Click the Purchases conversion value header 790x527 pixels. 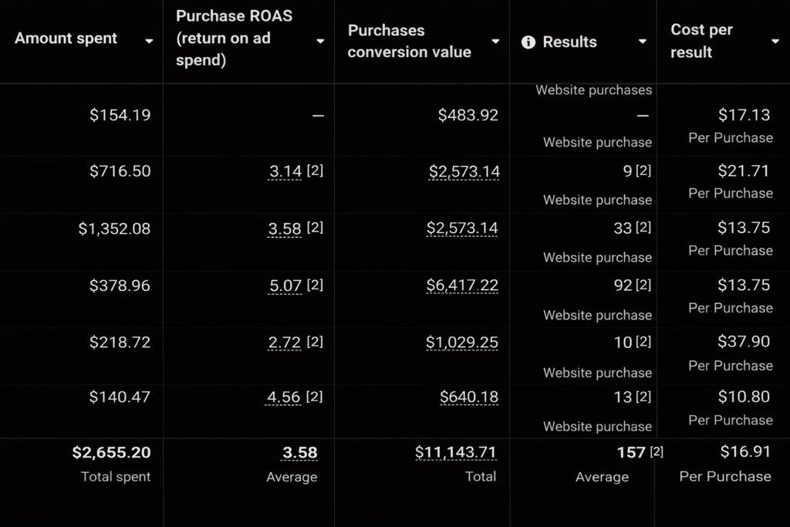click(x=409, y=41)
